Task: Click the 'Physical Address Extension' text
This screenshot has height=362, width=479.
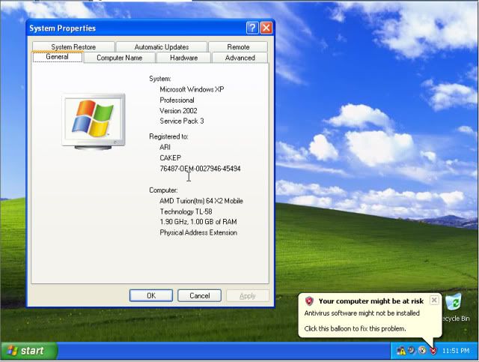Action: pos(198,232)
